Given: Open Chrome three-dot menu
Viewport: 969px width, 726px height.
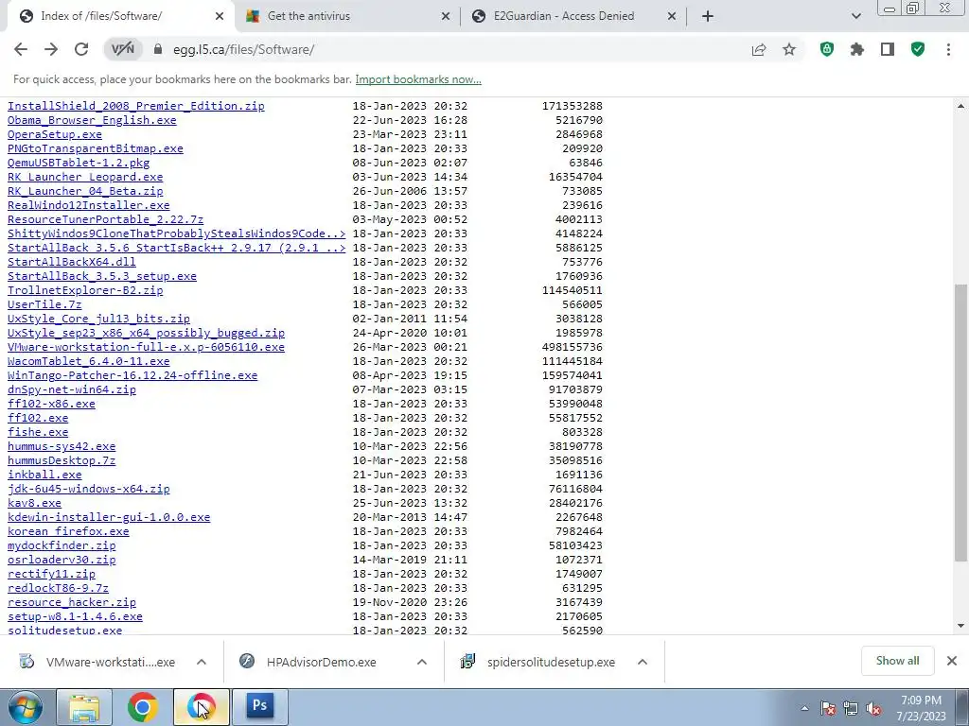Looking at the screenshot, I should (x=948, y=49).
